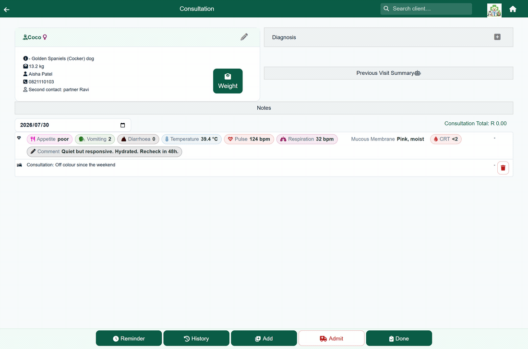528x349 pixels.
Task: Click Second contact: partner Ravi
Action: tap(59, 90)
